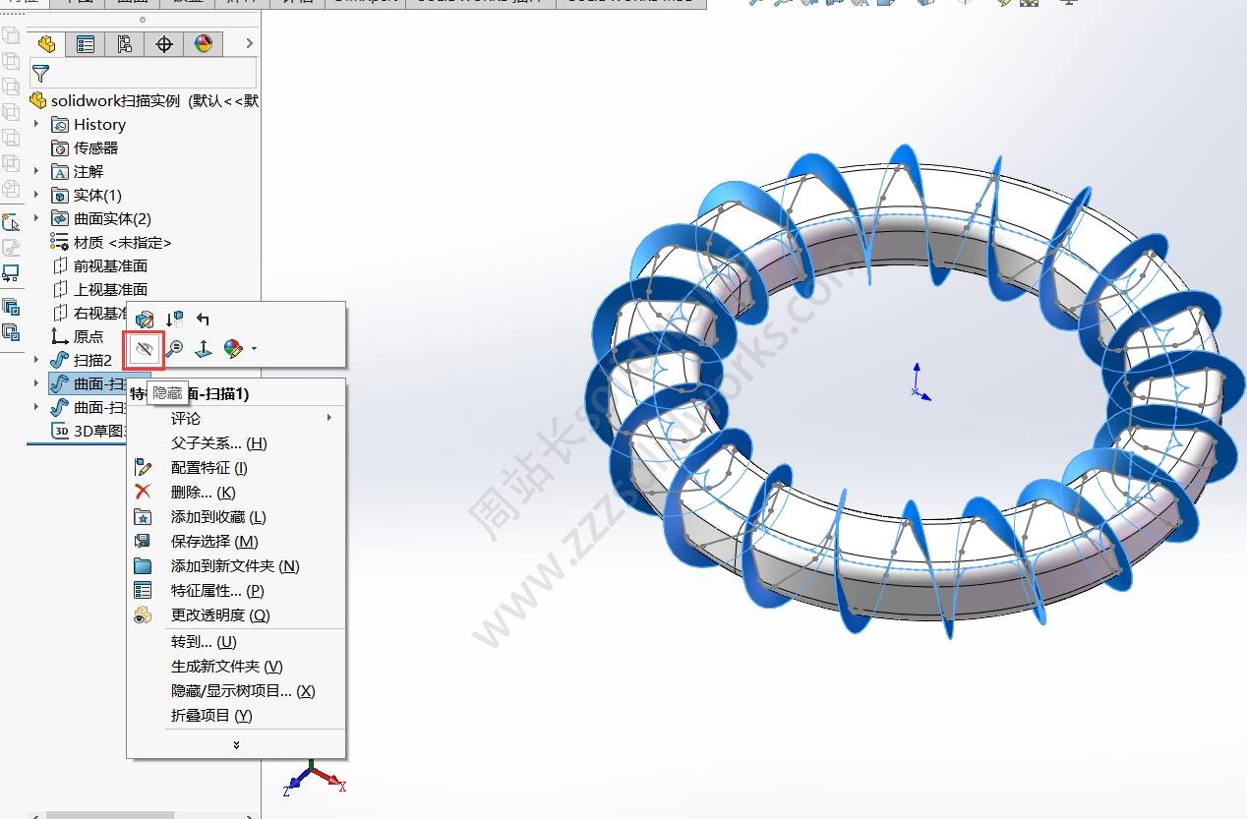Expand the History folder in feature tree
The width and height of the screenshot is (1247, 819).
click(36, 124)
